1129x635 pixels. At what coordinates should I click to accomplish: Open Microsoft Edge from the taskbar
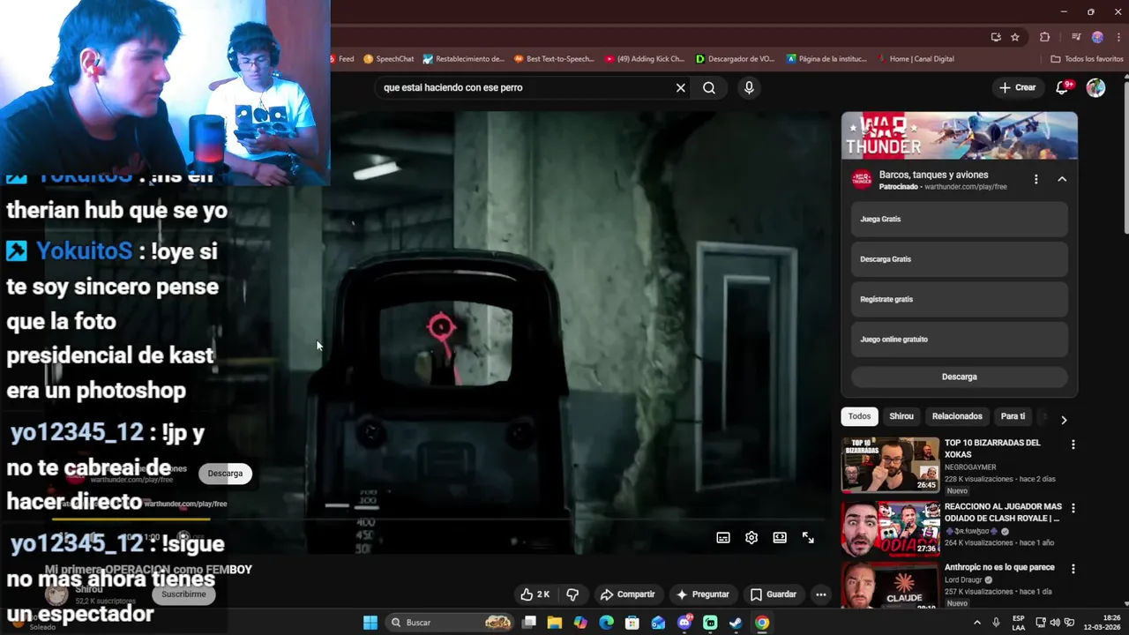(x=606, y=623)
